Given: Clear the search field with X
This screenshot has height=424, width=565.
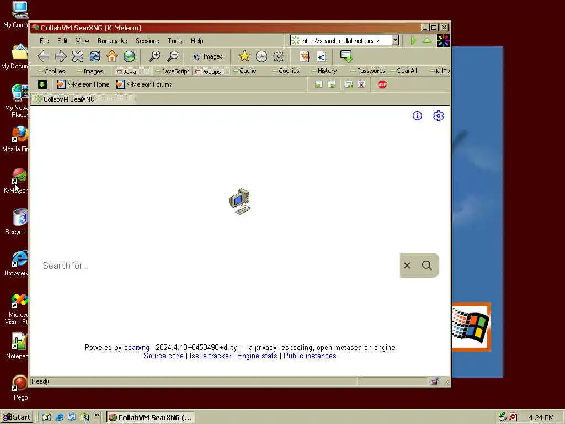Looking at the screenshot, I should click(407, 266).
